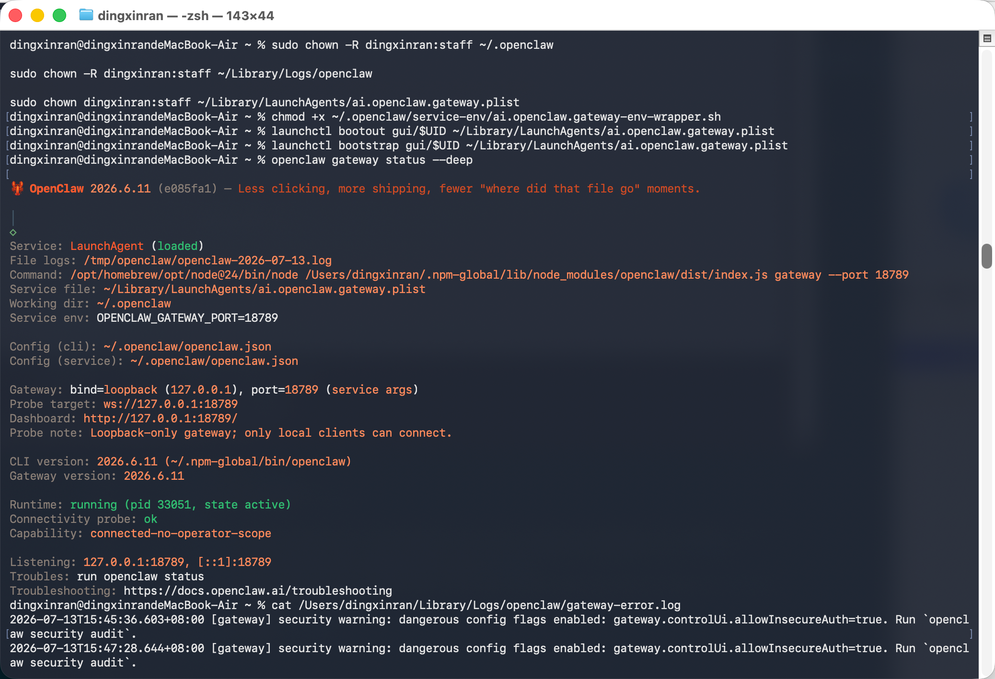Click the 'cat ... gateway-error.log' command
The height and width of the screenshot is (679, 995).
pyautogui.click(x=476, y=605)
